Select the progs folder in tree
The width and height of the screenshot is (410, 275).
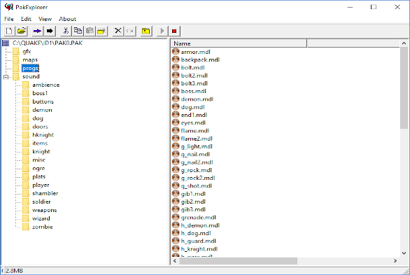30,69
